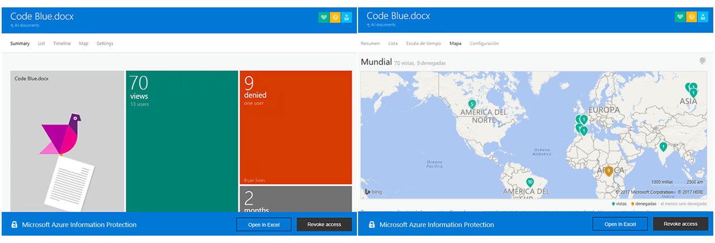This screenshot has width=715, height=243.
Task: Click the yellow help icon in the left panel header
Action: pos(335,17)
